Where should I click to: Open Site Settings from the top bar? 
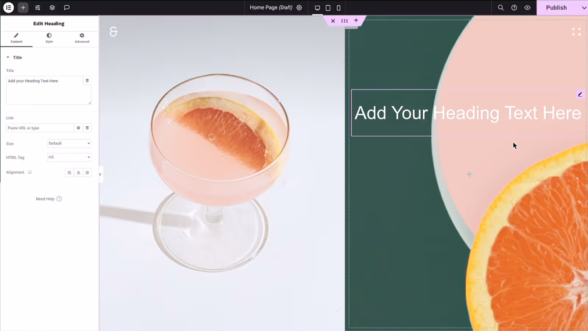tap(37, 7)
